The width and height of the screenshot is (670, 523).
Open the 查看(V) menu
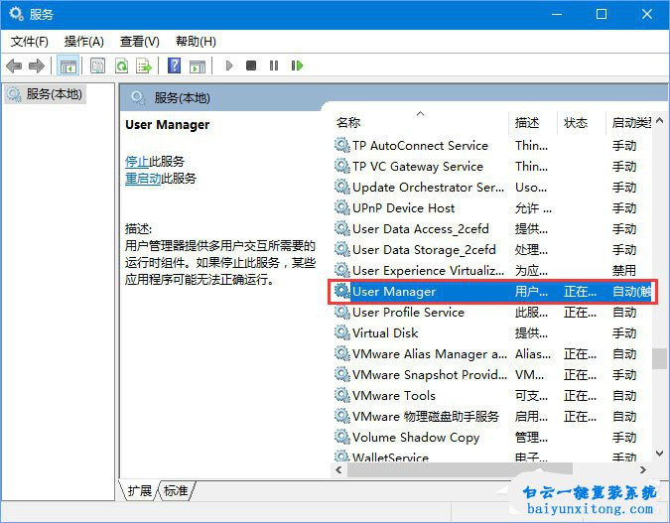(140, 42)
